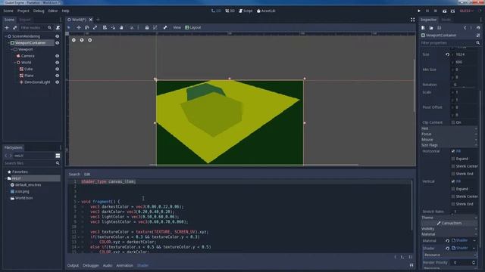Viewport: 485px width, 272px height.
Task: Hide the Cube node
Action: tap(58, 69)
